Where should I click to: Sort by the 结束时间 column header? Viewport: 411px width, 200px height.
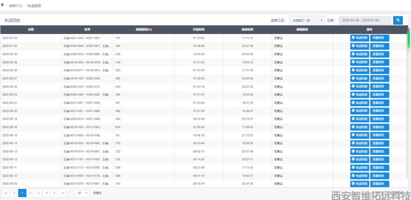pos(247,30)
